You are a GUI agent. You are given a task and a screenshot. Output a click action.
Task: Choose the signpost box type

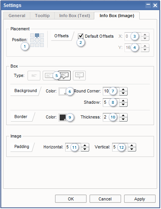tap(79, 76)
